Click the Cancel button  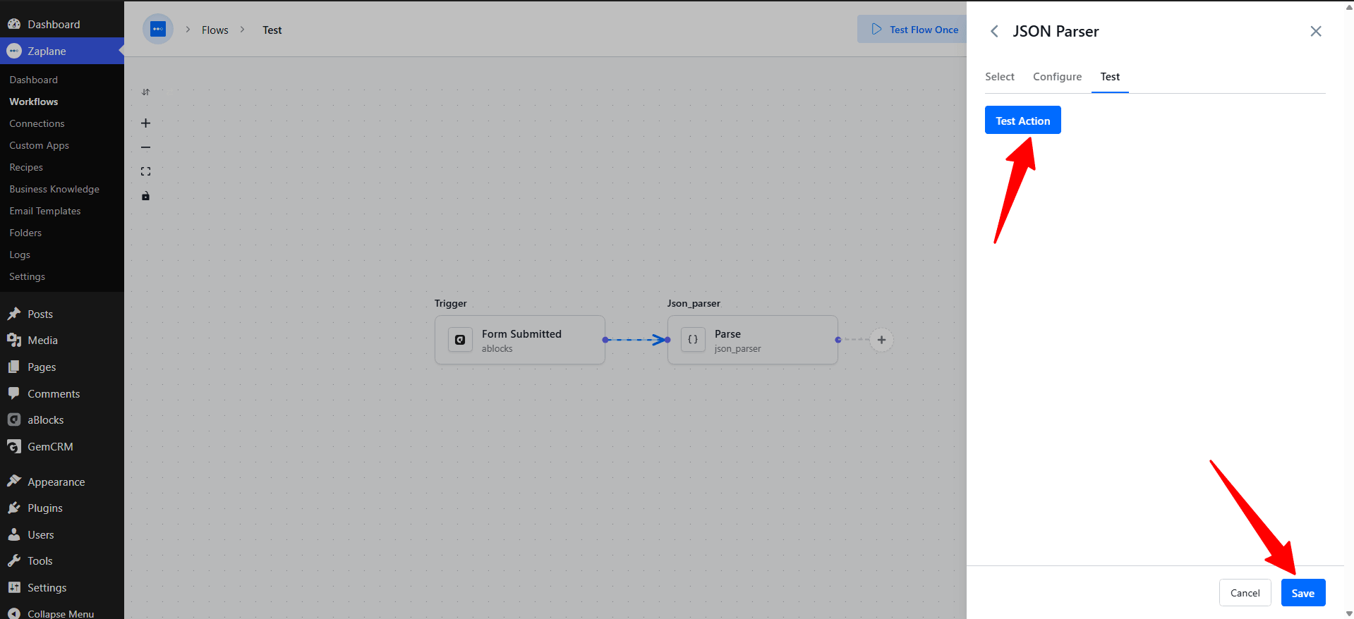tap(1245, 593)
